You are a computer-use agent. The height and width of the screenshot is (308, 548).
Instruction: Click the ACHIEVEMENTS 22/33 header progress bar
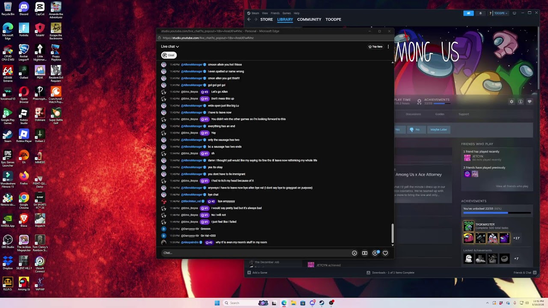click(x=441, y=104)
